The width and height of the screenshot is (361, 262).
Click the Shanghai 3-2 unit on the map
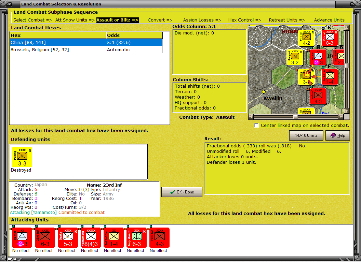[x=295, y=57]
